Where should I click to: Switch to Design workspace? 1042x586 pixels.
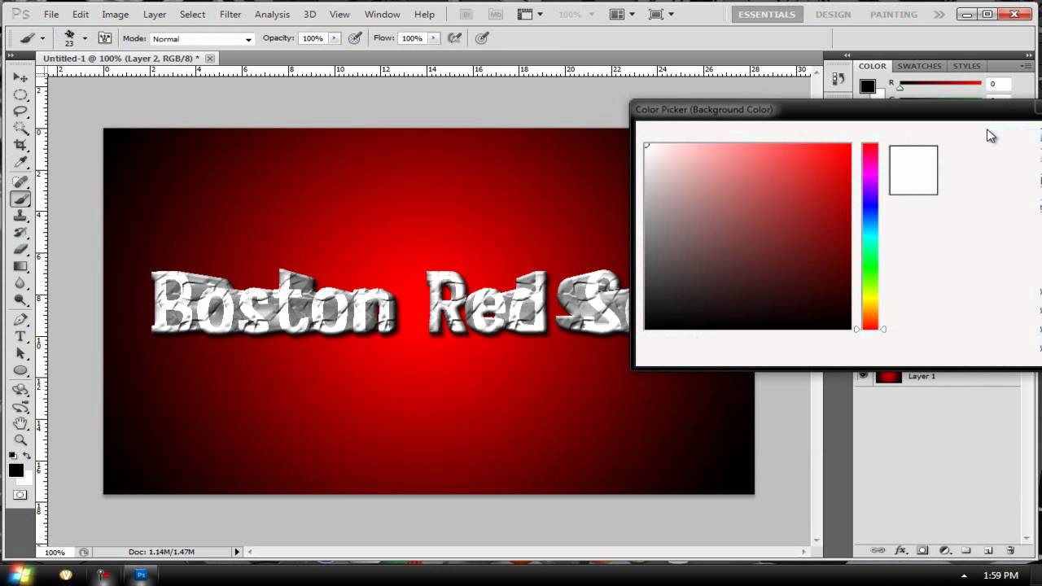point(833,15)
